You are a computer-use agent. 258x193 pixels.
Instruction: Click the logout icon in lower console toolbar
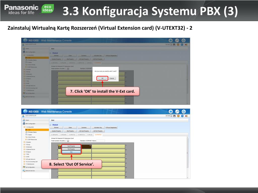[x=186, y=116]
